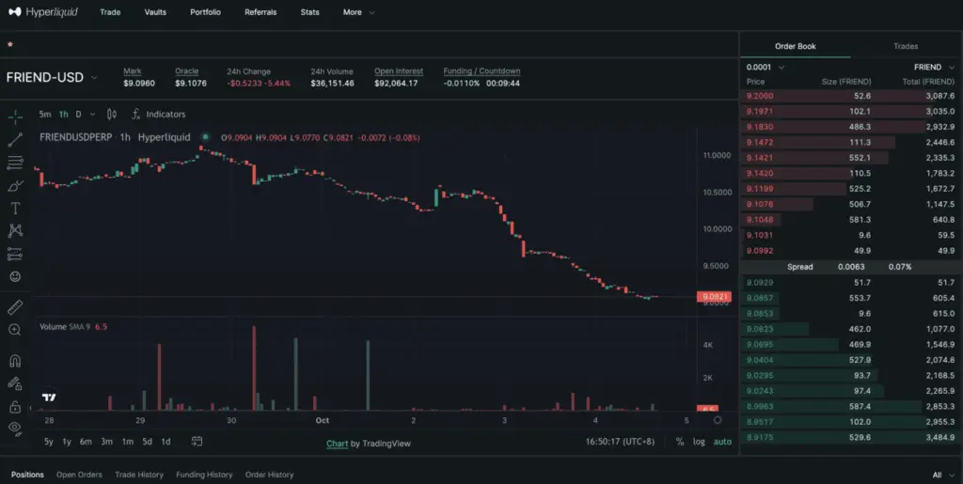Select the 1h timeframe
Screen dimensions: 963x484
click(63, 114)
